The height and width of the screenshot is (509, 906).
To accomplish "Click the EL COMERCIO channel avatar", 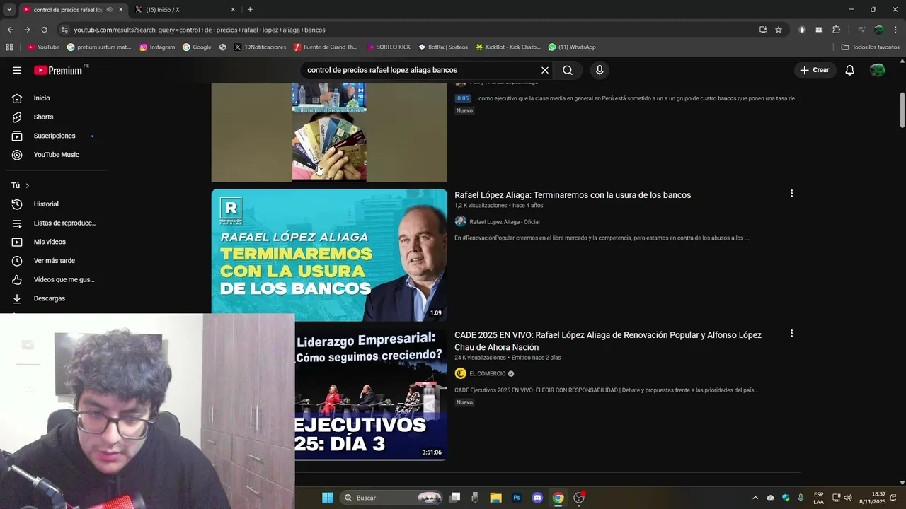I will click(x=460, y=373).
